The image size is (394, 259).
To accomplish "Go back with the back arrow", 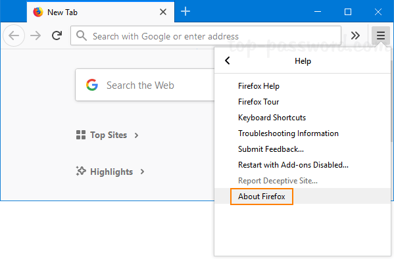I will pyautogui.click(x=14, y=35).
